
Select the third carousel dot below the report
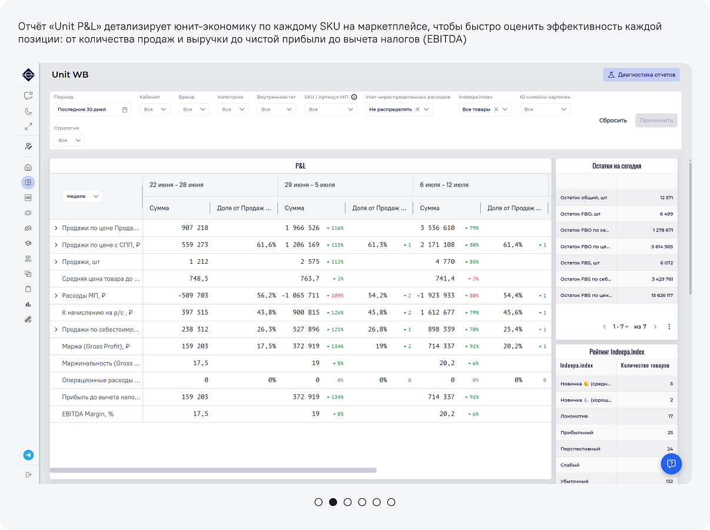347,502
